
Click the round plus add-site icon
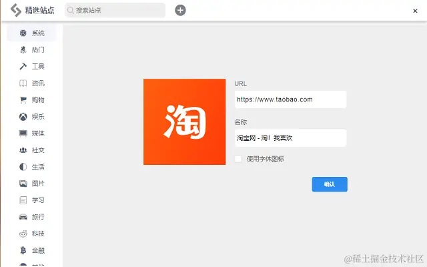pos(180,11)
